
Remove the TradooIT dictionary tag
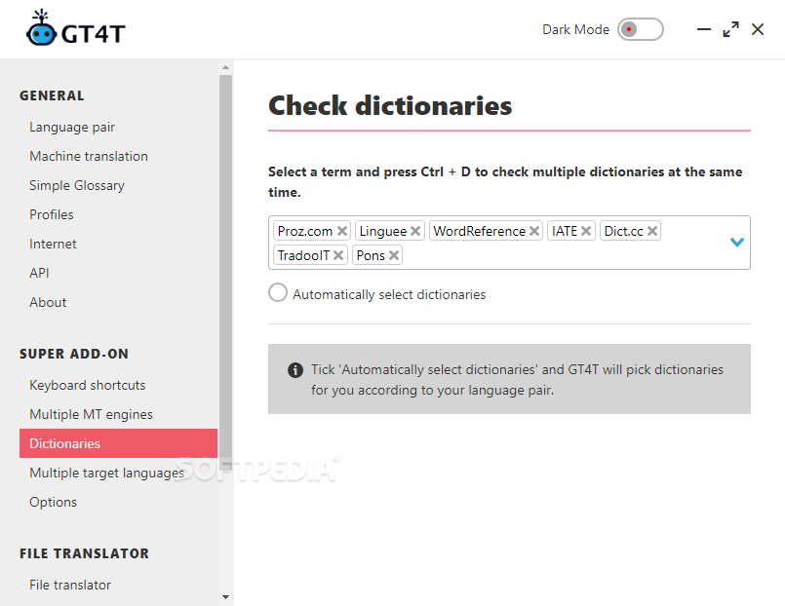tap(338, 255)
